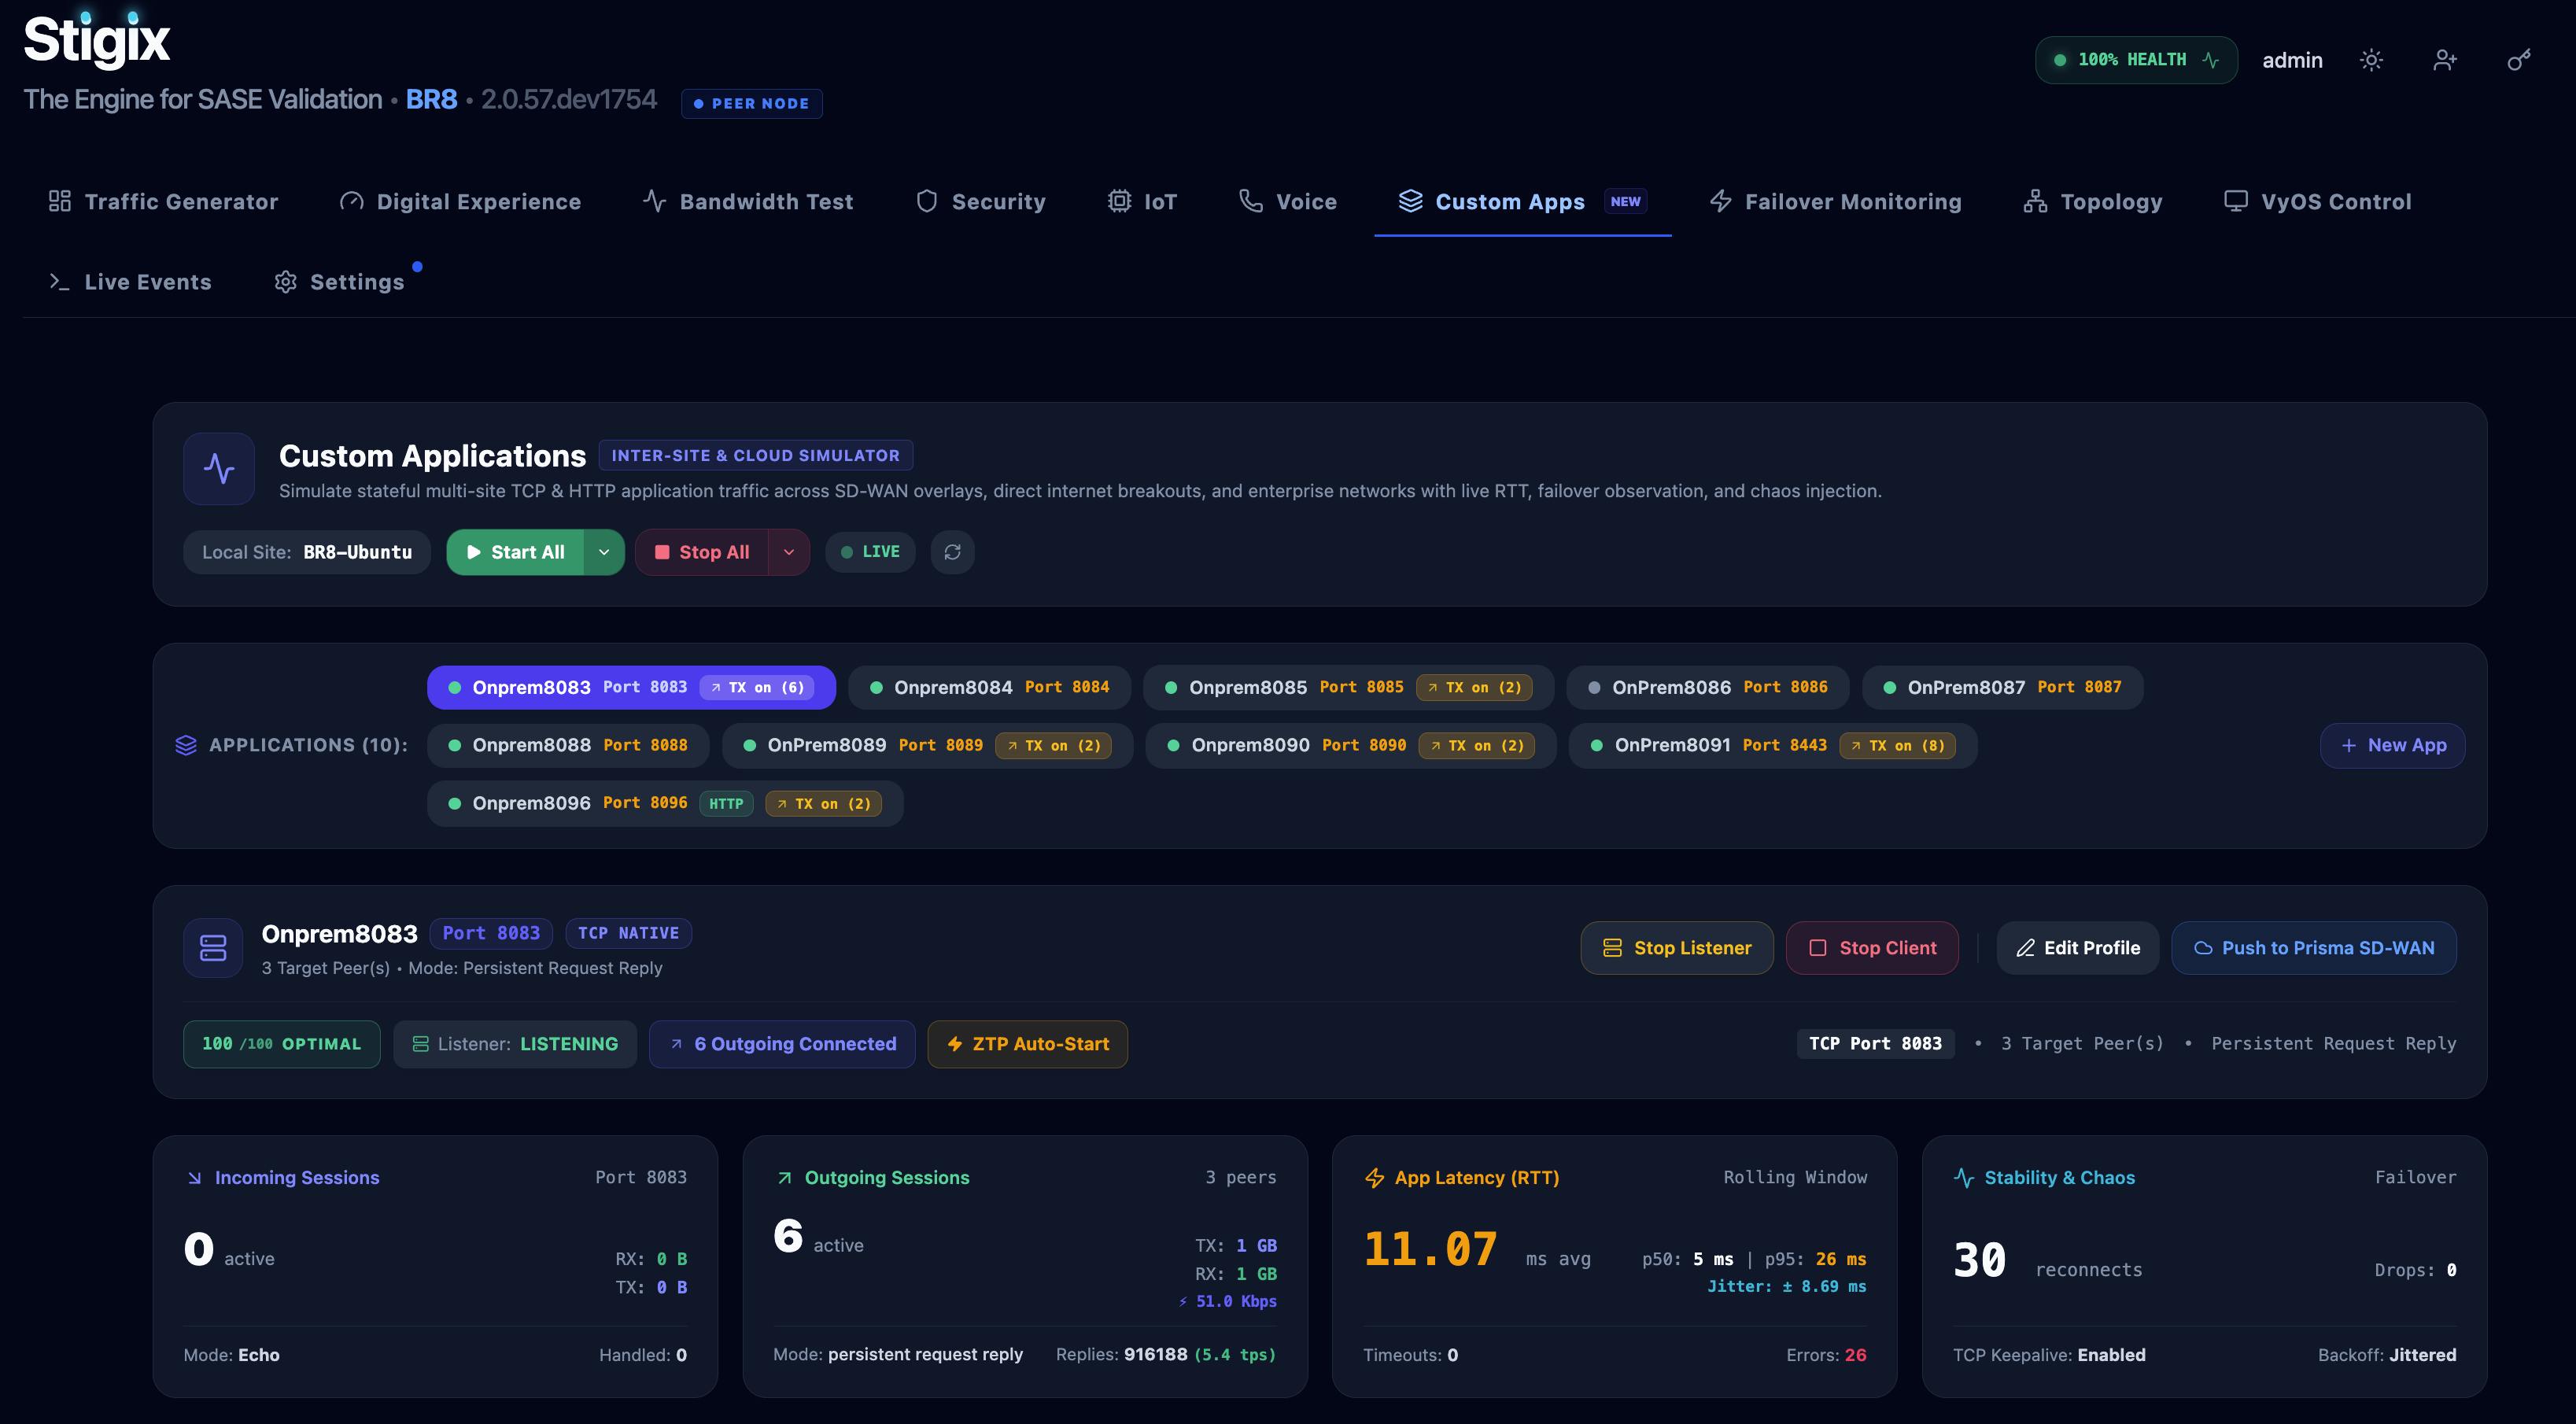Viewport: 2576px width, 1424px height.
Task: Click the Listener LISTENING status badge
Action: pyautogui.click(x=515, y=1044)
